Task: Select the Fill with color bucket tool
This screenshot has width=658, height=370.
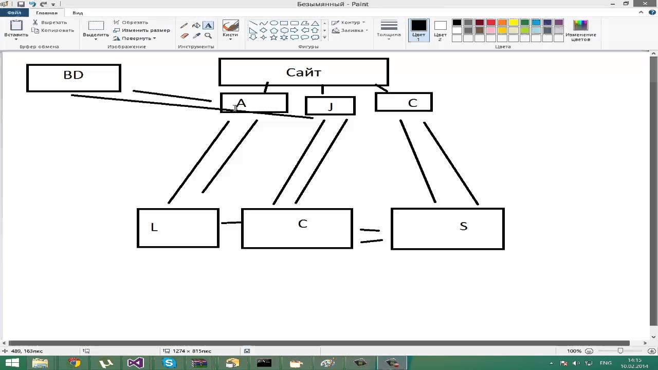Action: pos(196,25)
